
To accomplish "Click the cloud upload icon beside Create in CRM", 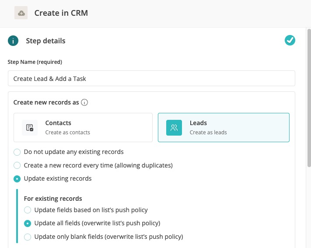I will coord(21,13).
